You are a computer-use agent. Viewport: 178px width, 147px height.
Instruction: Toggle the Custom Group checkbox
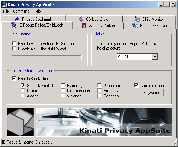click(136, 86)
